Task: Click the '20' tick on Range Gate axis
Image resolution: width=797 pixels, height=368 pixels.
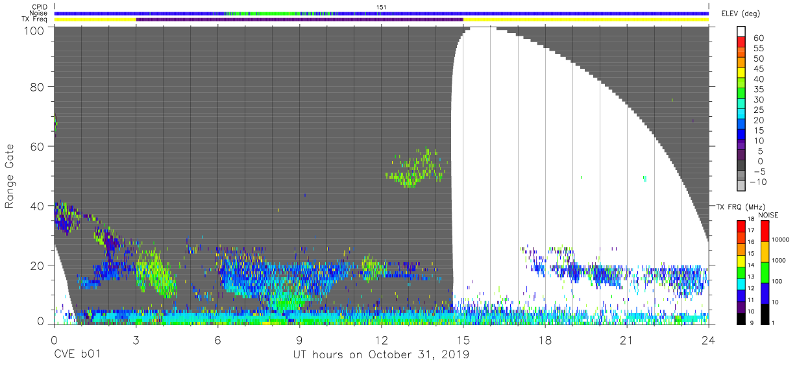Action: click(x=38, y=265)
